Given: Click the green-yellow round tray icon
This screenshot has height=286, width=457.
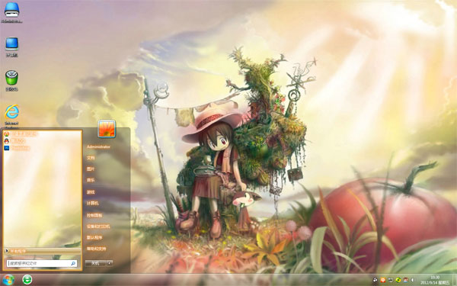Looking at the screenshot, I should tap(398, 280).
